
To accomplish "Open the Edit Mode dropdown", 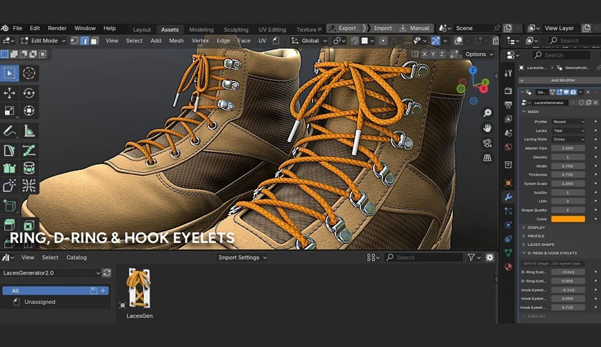I will [x=43, y=41].
